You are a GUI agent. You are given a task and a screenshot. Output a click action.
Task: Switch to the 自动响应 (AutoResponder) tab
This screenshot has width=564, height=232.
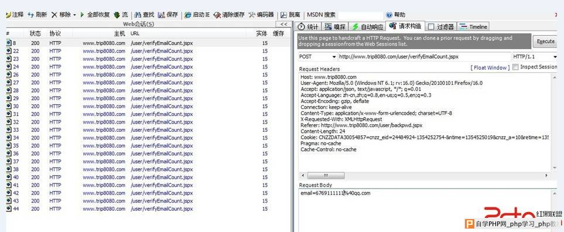coord(367,26)
